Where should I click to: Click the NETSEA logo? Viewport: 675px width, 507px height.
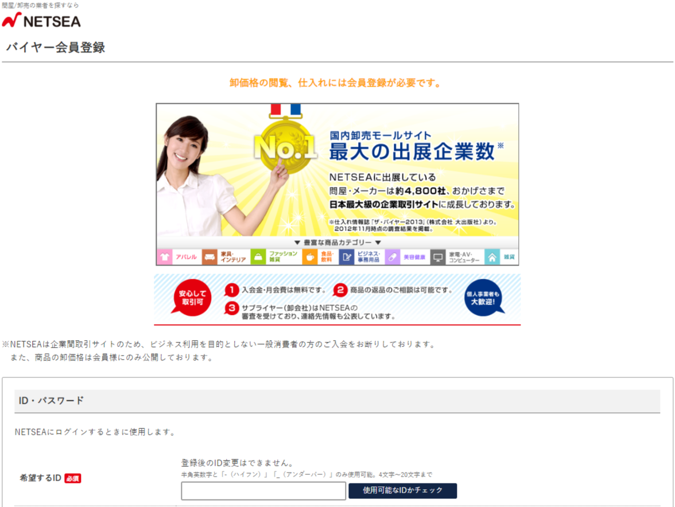41,20
